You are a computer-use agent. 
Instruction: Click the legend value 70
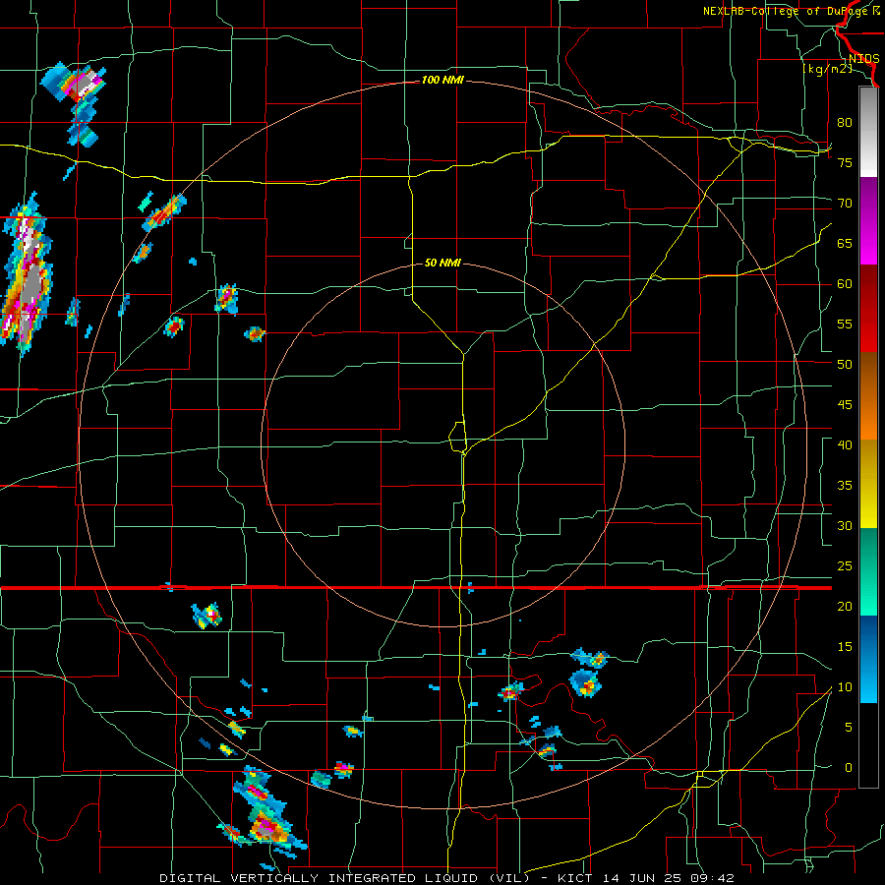click(845, 204)
